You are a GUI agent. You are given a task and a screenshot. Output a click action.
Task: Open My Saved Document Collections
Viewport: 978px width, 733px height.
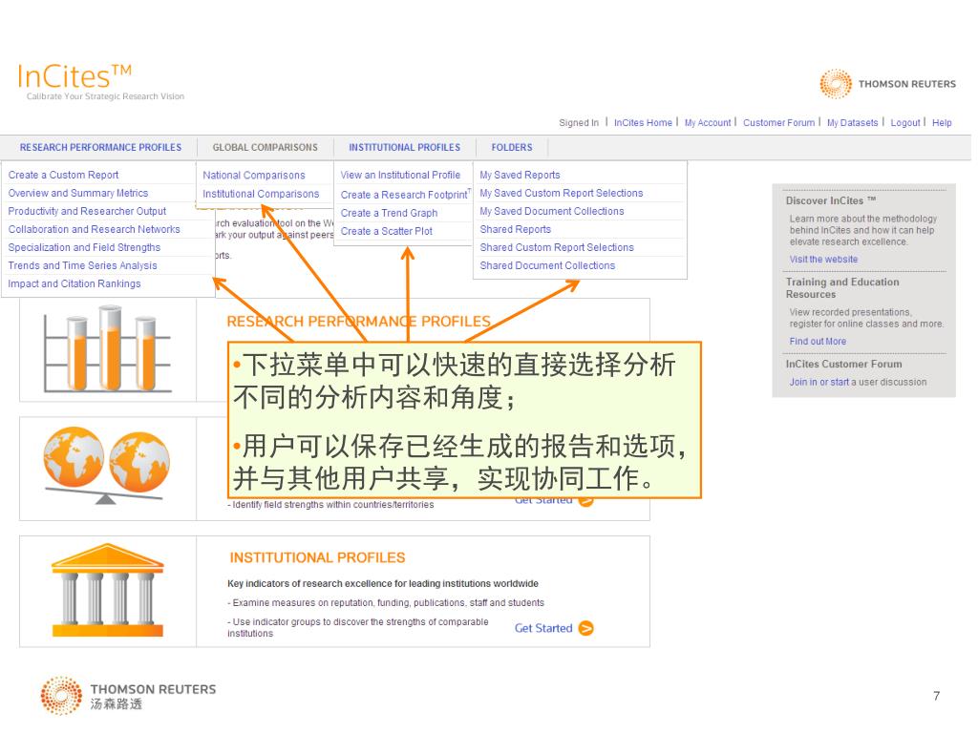click(x=551, y=211)
